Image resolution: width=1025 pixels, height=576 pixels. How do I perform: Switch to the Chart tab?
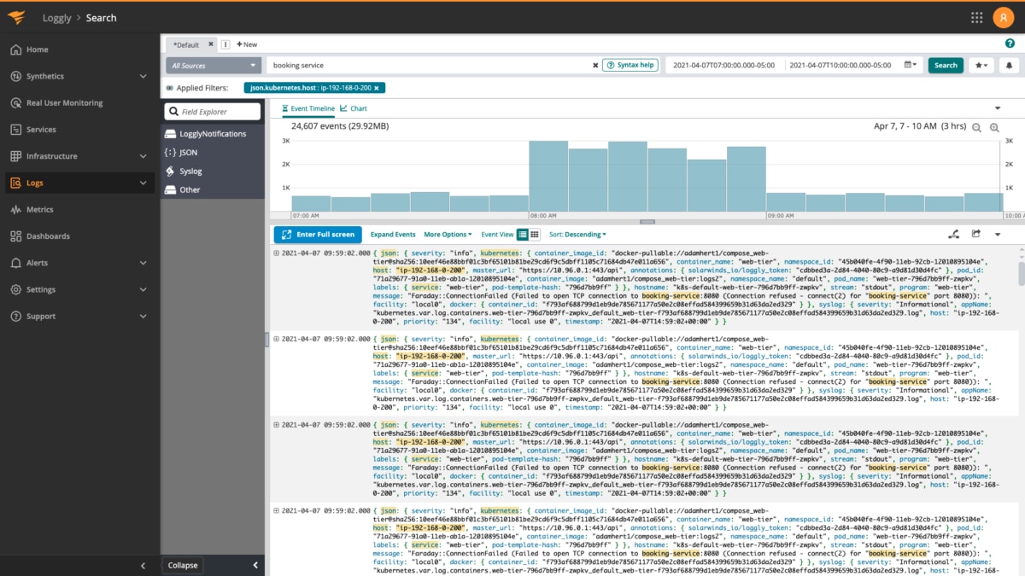tap(353, 108)
